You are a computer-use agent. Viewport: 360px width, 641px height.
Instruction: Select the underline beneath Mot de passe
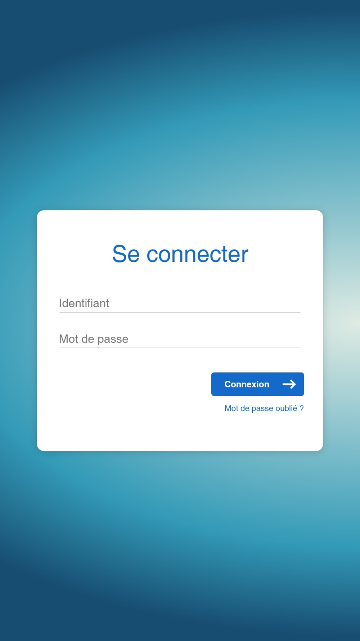[x=180, y=348]
